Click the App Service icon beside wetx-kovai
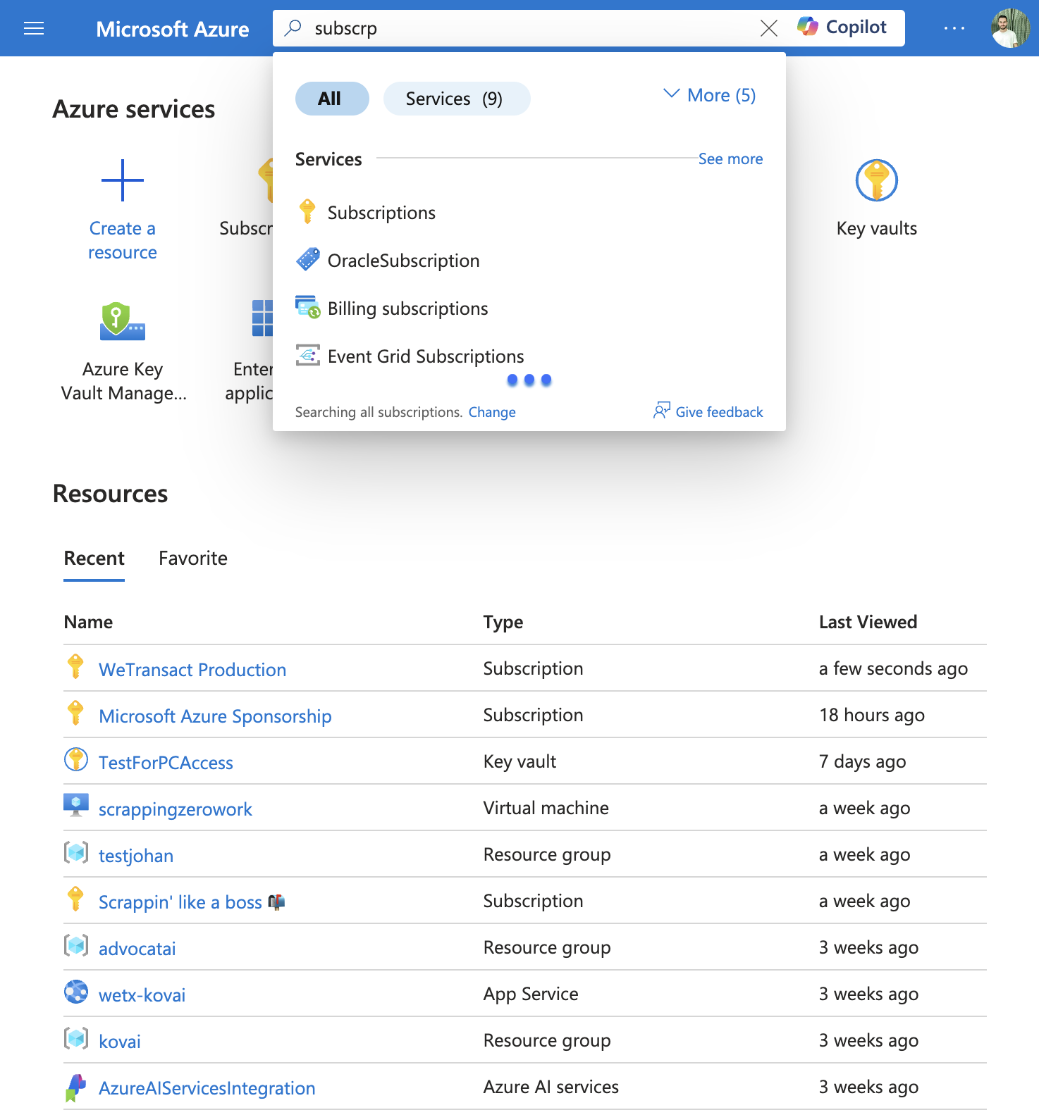1039x1110 pixels. (x=76, y=992)
